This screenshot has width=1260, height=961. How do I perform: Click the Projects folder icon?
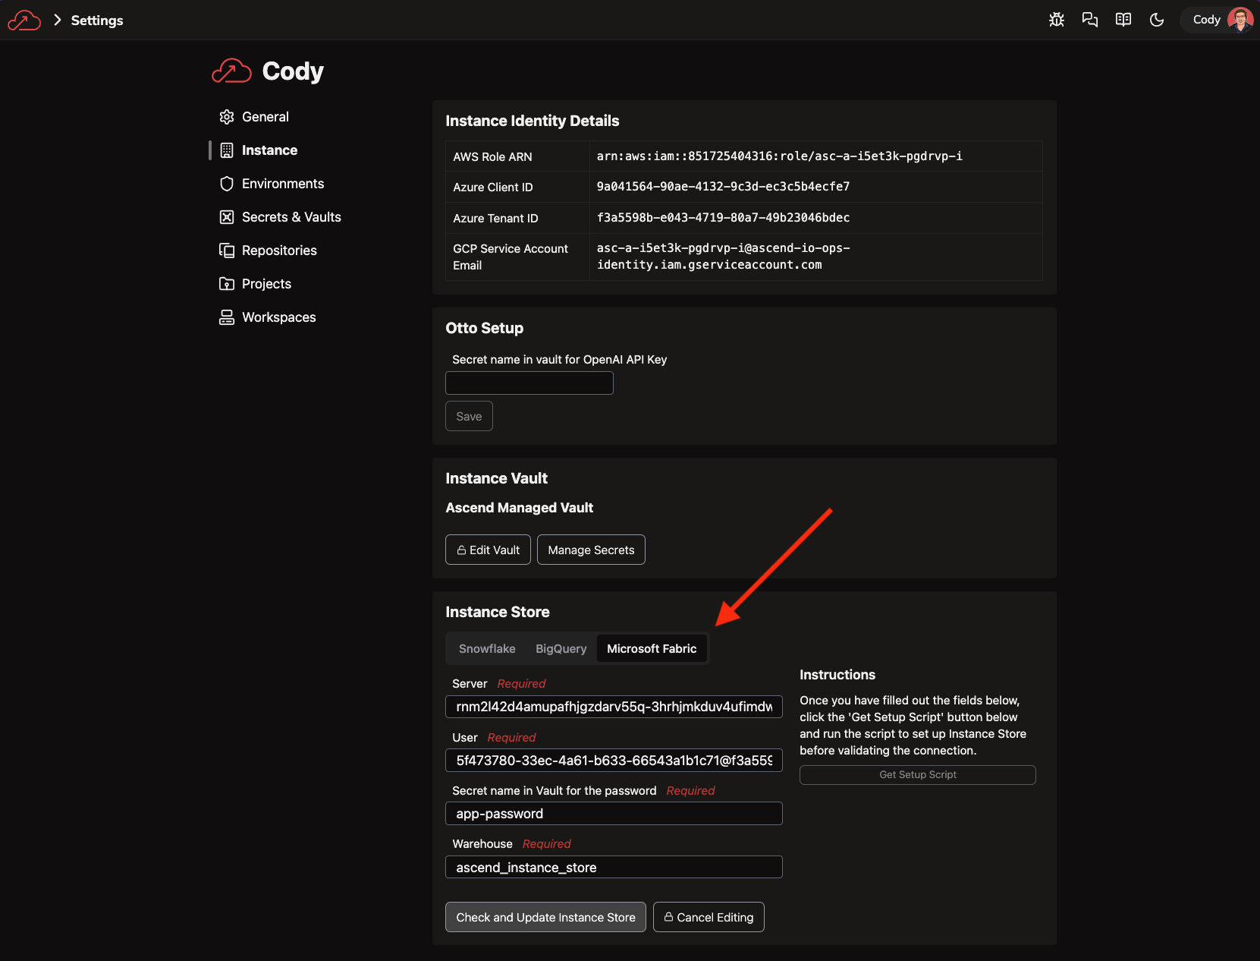point(227,284)
